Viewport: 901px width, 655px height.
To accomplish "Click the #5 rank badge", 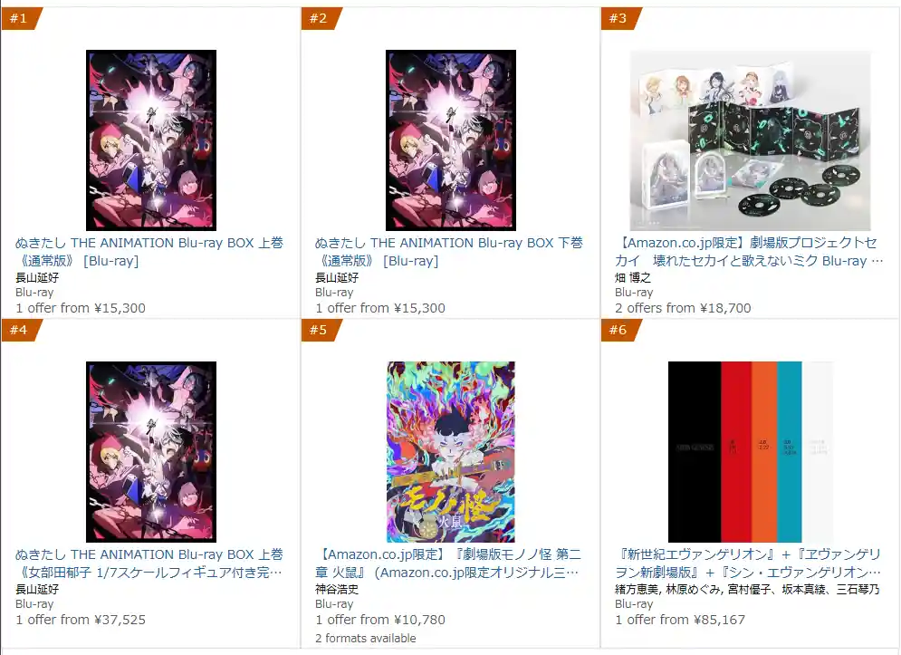I will pyautogui.click(x=321, y=330).
